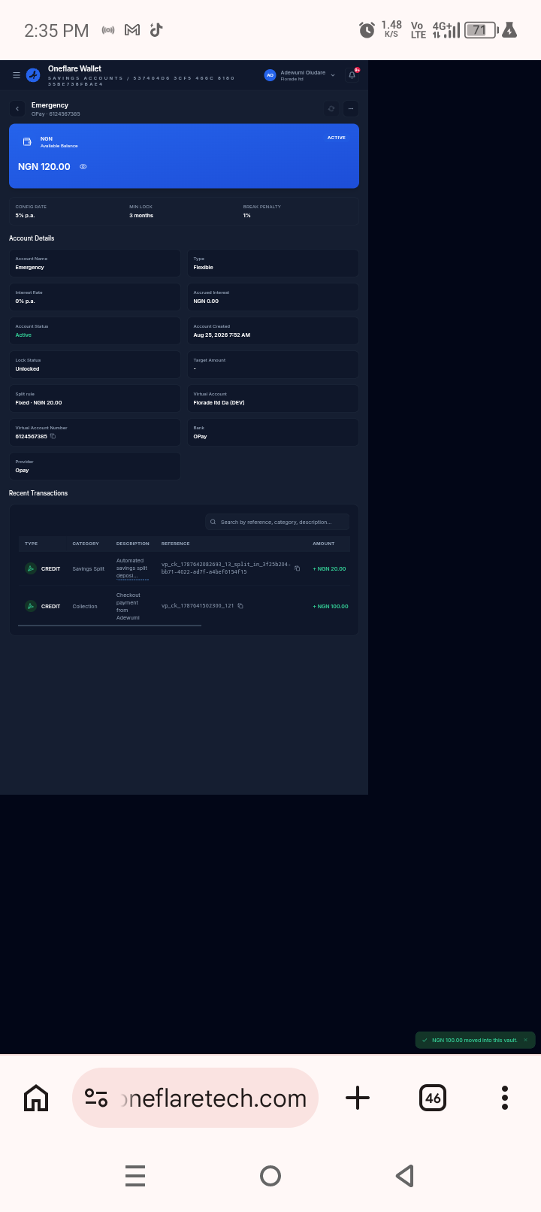Image resolution: width=541 pixels, height=1212 pixels.
Task: Tap the browser address bar showing oneflaretech.com
Action: (x=195, y=1098)
